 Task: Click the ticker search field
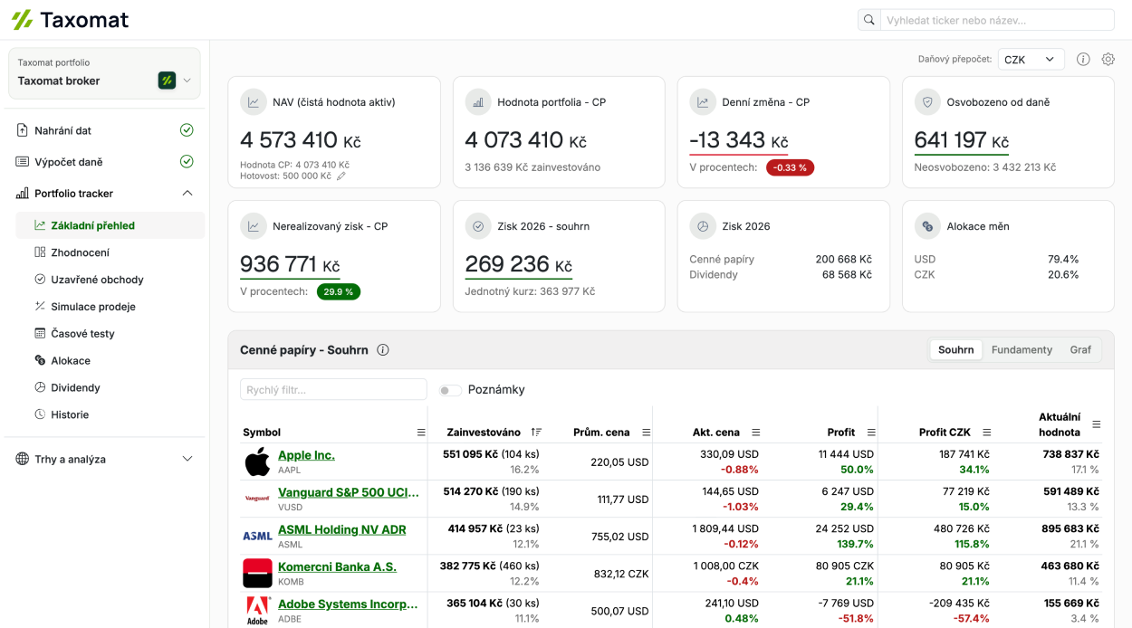(x=997, y=20)
